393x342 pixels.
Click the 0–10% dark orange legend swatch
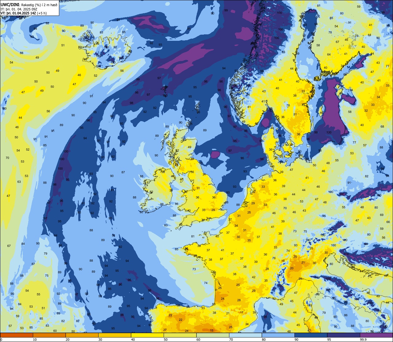[x=17, y=335]
